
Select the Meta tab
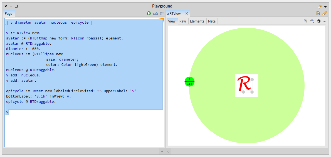(212, 21)
